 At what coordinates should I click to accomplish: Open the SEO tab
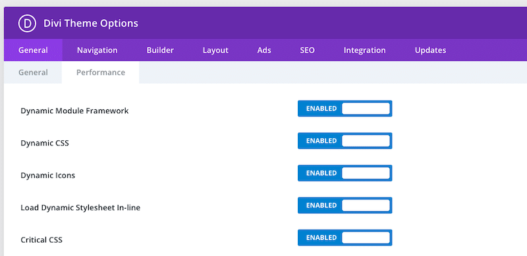(x=307, y=50)
